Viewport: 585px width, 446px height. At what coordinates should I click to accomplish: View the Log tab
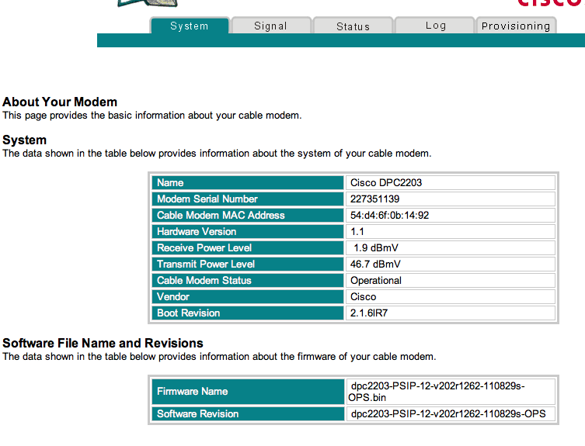[x=435, y=26]
